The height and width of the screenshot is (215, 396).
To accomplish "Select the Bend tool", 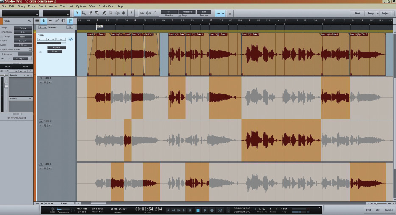I will [117, 13].
